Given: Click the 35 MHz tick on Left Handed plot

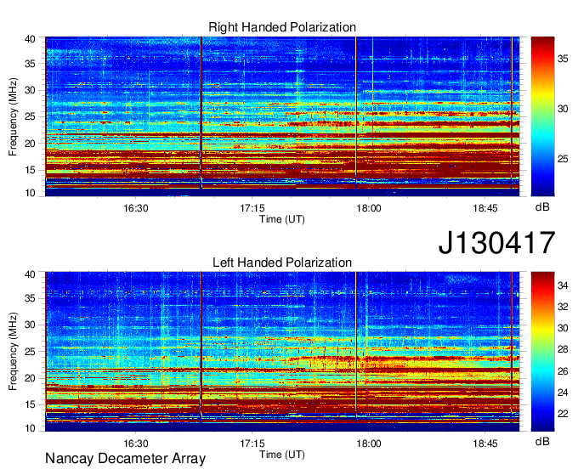Looking at the screenshot, I should tap(31, 298).
